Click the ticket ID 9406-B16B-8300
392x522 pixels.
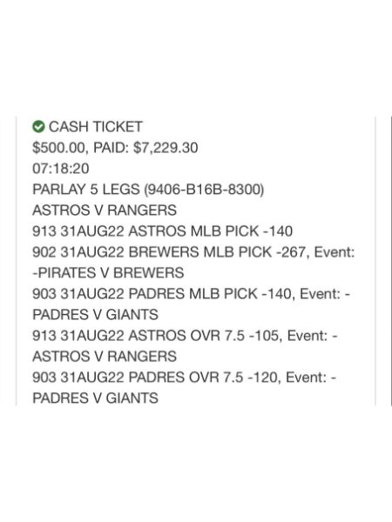(x=204, y=190)
